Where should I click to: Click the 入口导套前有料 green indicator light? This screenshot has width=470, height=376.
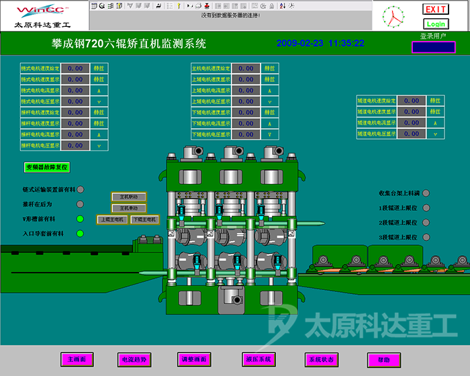(x=80, y=234)
